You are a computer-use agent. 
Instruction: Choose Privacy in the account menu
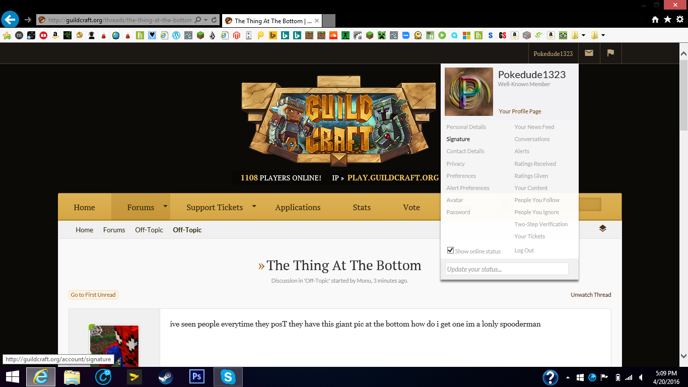click(x=455, y=164)
